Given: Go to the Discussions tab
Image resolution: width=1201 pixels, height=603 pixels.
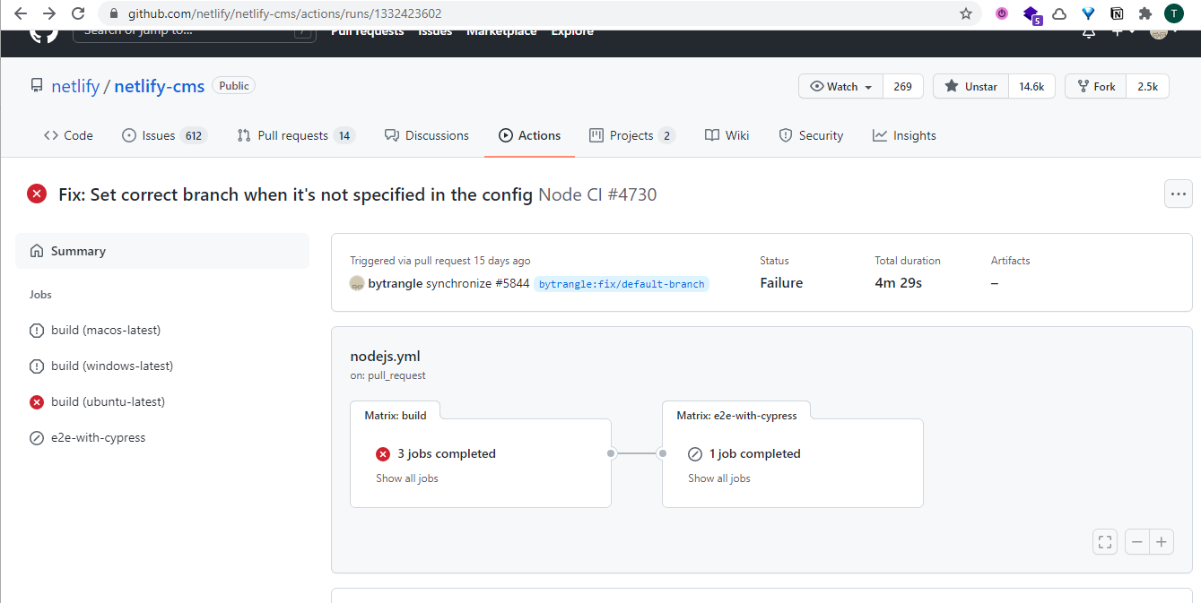Looking at the screenshot, I should [427, 135].
